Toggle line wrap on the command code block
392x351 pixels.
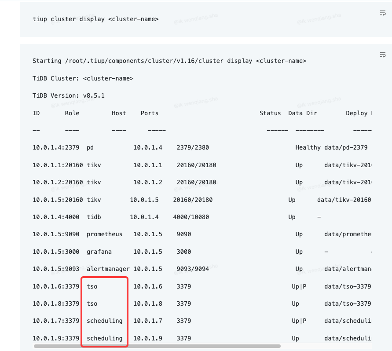[x=382, y=13]
